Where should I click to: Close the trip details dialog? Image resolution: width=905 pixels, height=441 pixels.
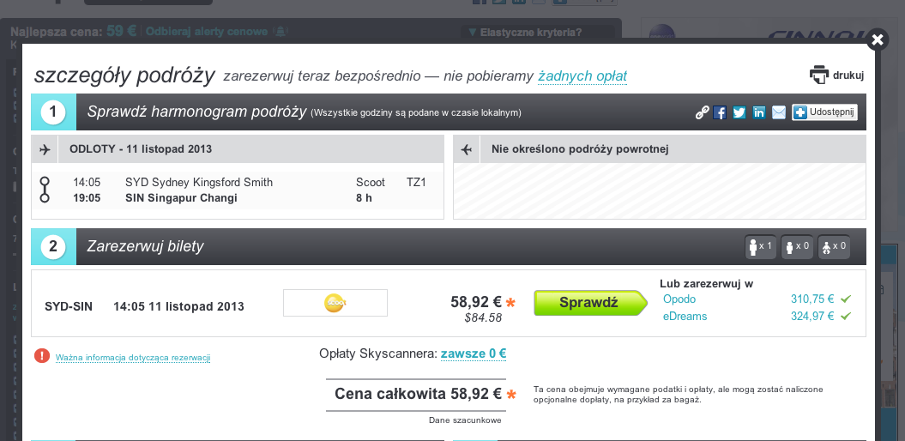878,39
